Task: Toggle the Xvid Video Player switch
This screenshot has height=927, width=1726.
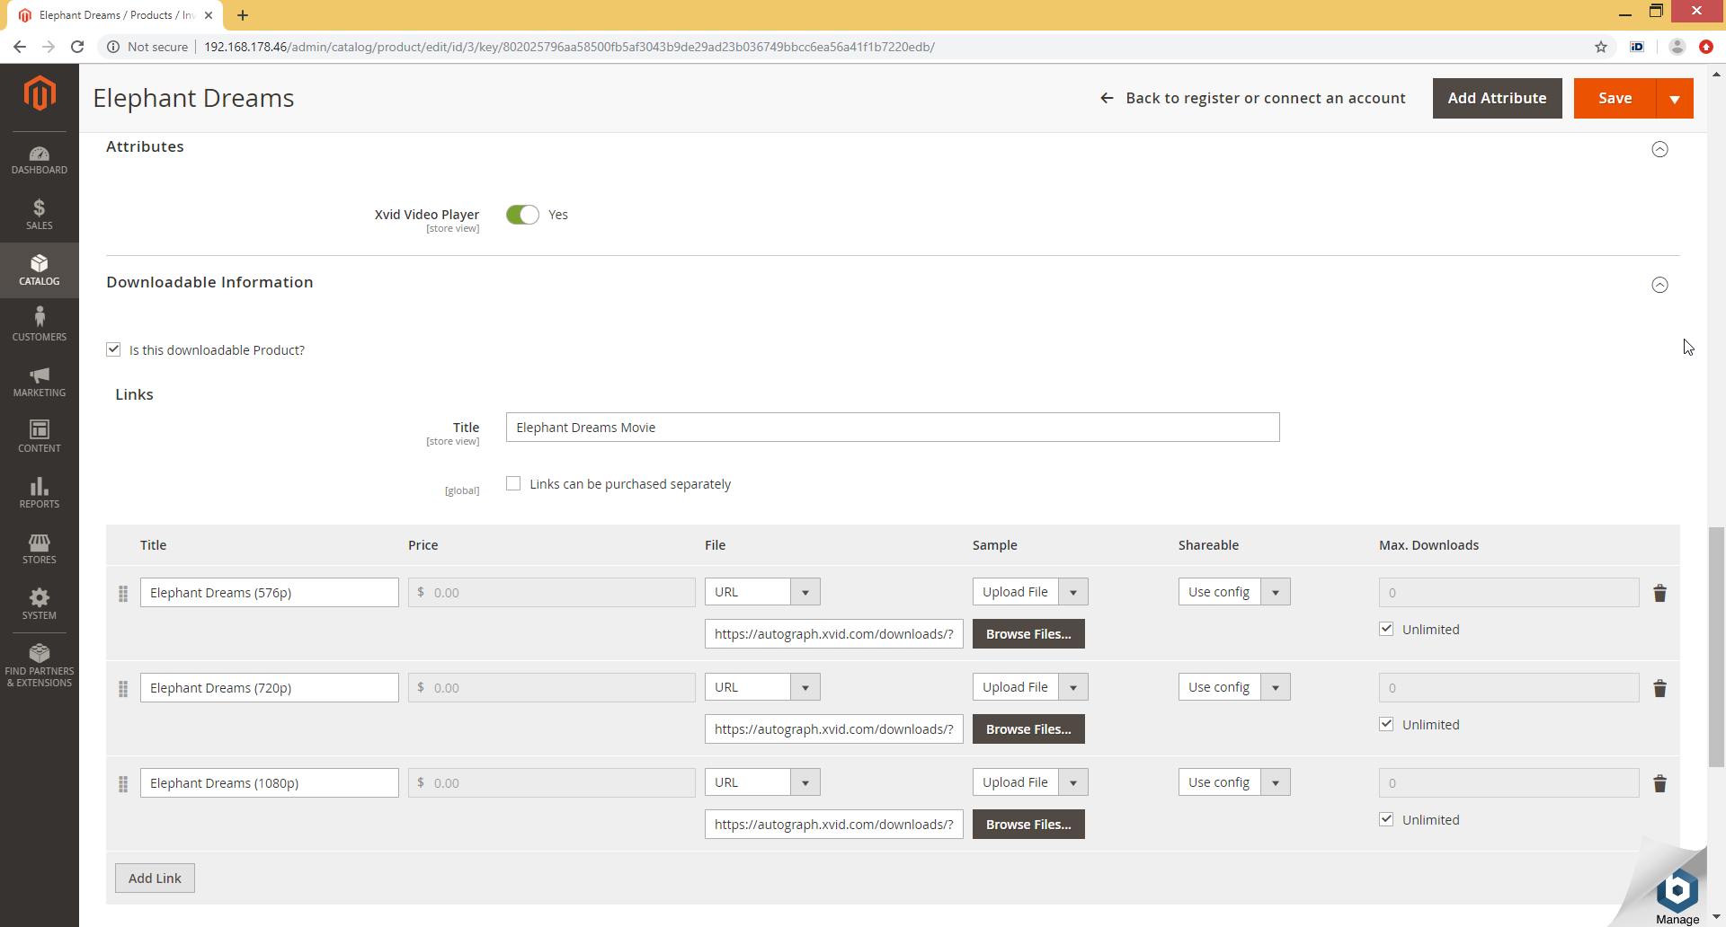Action: tap(522, 215)
